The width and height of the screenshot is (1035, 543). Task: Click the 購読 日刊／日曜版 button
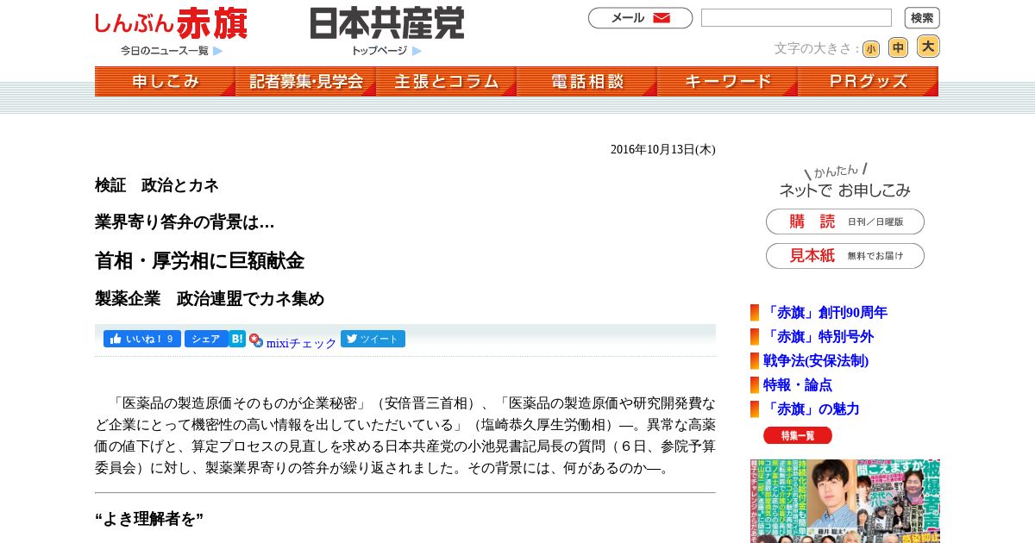pyautogui.click(x=845, y=222)
